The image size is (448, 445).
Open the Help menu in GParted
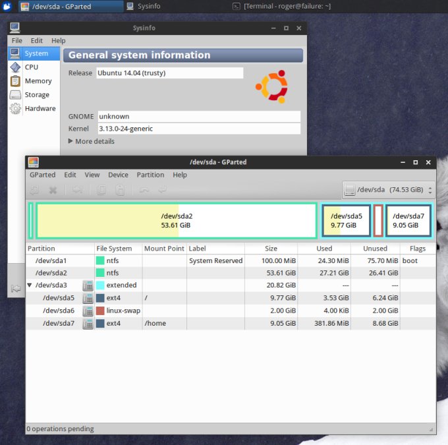tap(180, 175)
